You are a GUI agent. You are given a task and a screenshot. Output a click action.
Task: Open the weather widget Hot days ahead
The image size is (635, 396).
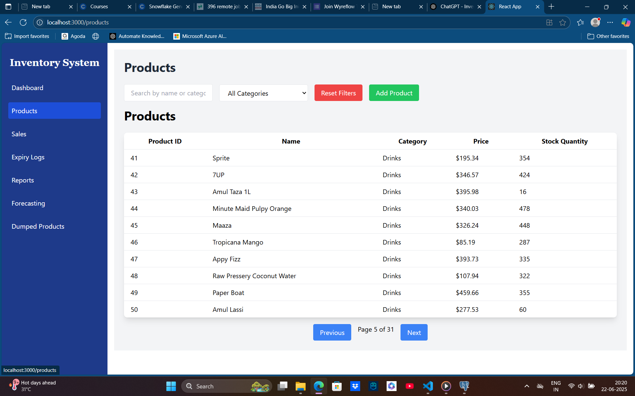point(32,386)
